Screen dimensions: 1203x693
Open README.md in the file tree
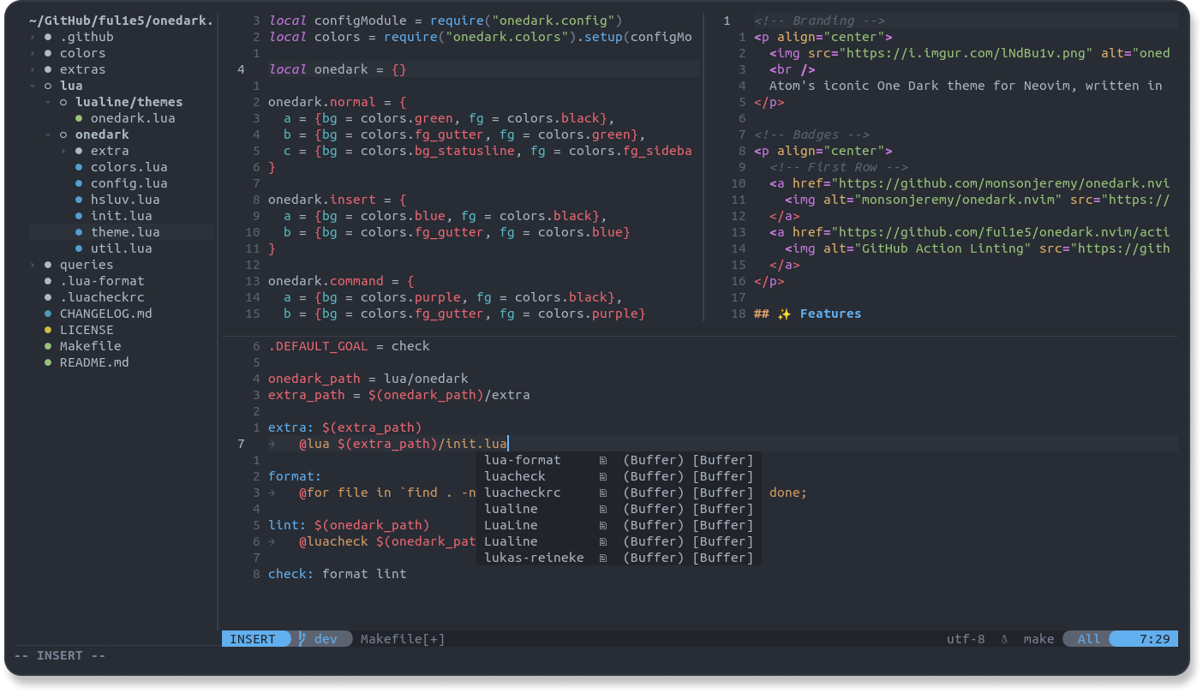(x=94, y=362)
